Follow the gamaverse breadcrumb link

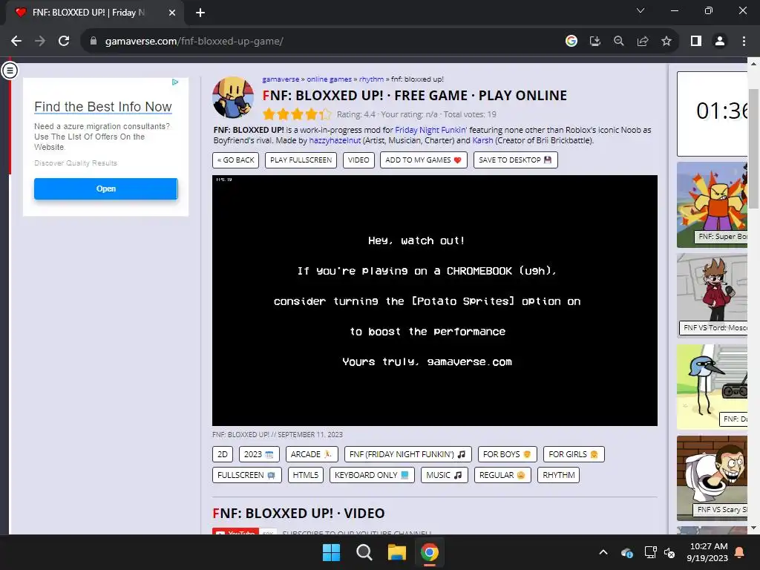(281, 79)
